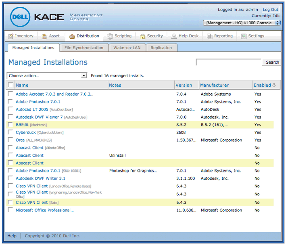Open the Choose action dropdown
The width and height of the screenshot is (288, 245).
coord(47,75)
